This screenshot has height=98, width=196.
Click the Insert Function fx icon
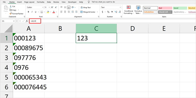(x=27, y=21)
